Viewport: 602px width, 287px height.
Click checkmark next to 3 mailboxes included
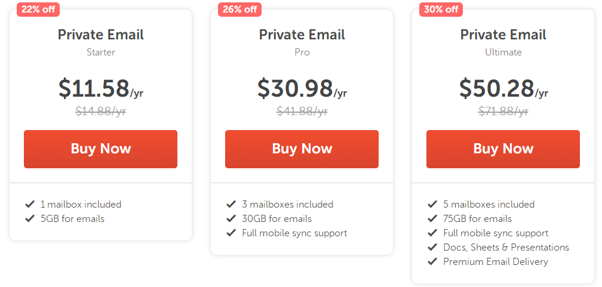pyautogui.click(x=231, y=204)
